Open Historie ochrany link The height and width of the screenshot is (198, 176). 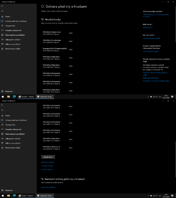47,170
